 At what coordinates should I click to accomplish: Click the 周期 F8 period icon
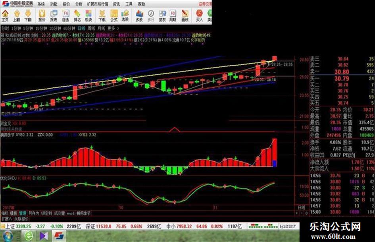(173, 15)
